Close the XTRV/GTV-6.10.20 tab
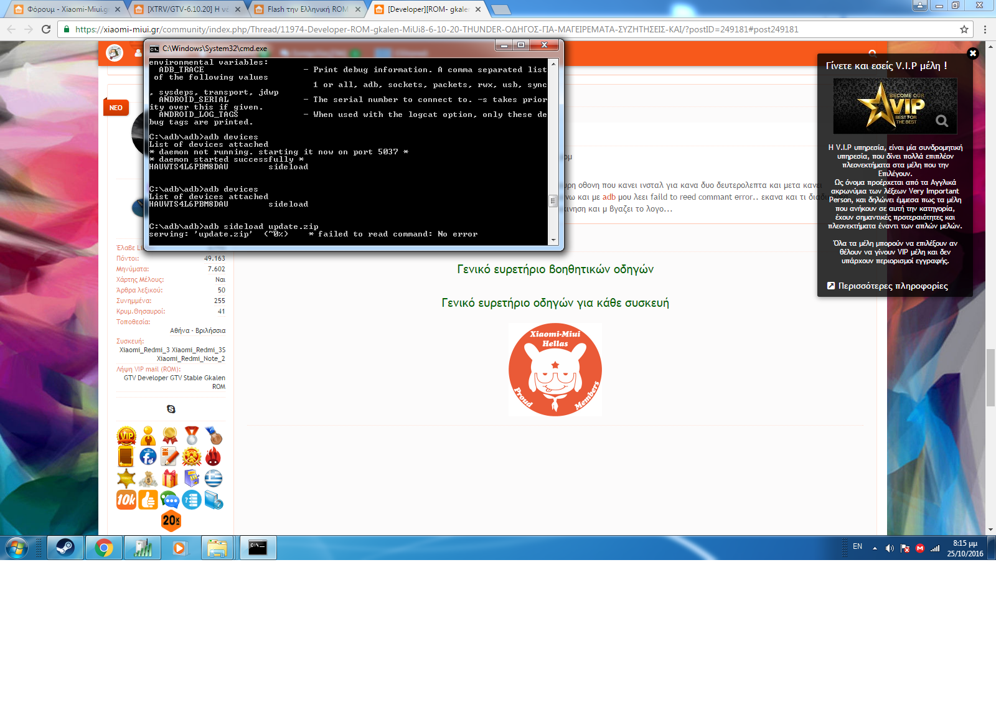This screenshot has width=996, height=720. click(x=238, y=9)
